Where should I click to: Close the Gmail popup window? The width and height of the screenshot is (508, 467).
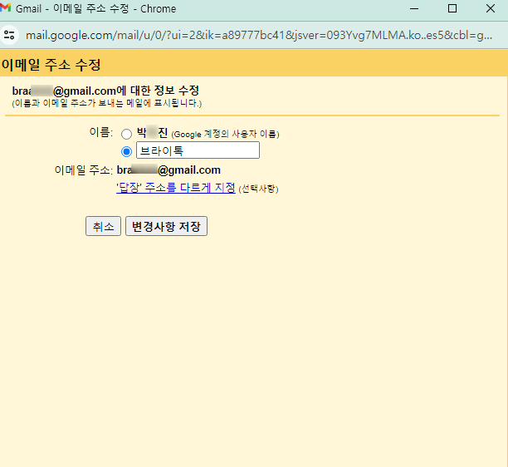tap(491, 9)
